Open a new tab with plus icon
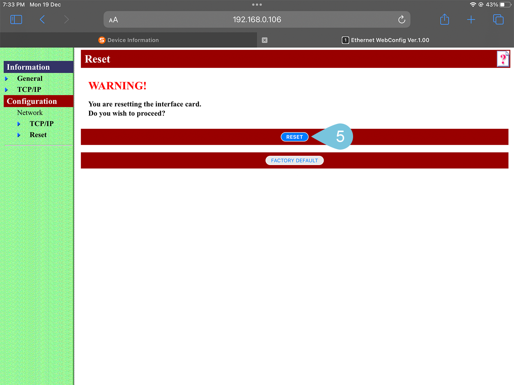 (x=471, y=20)
